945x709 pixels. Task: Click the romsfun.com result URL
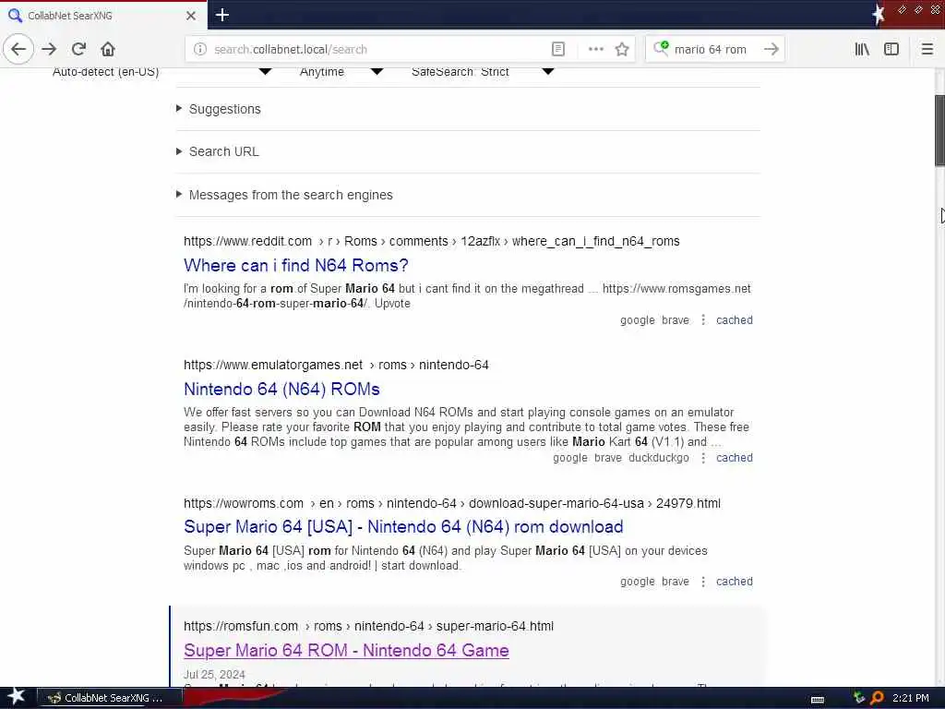click(368, 627)
